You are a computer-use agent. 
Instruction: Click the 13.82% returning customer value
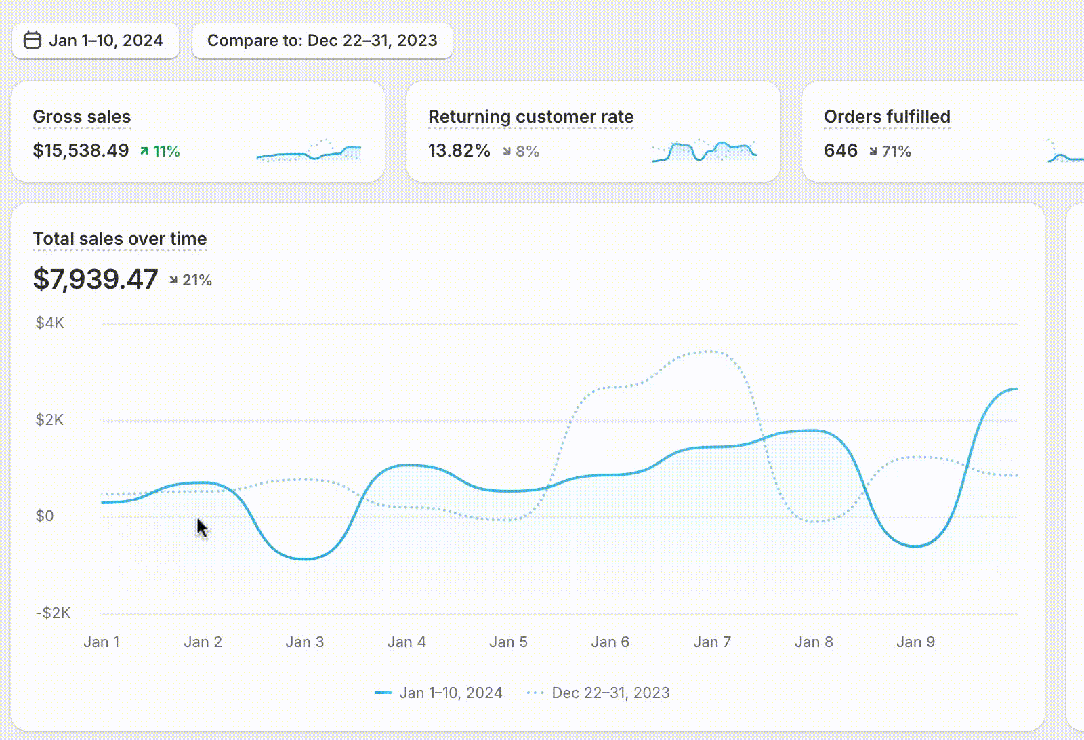[x=459, y=150]
